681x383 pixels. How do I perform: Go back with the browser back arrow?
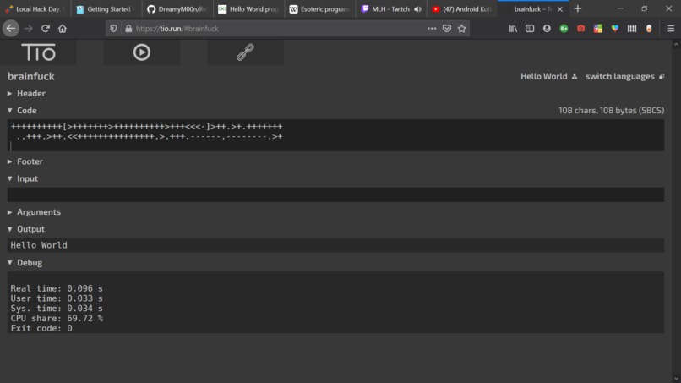tap(10, 28)
